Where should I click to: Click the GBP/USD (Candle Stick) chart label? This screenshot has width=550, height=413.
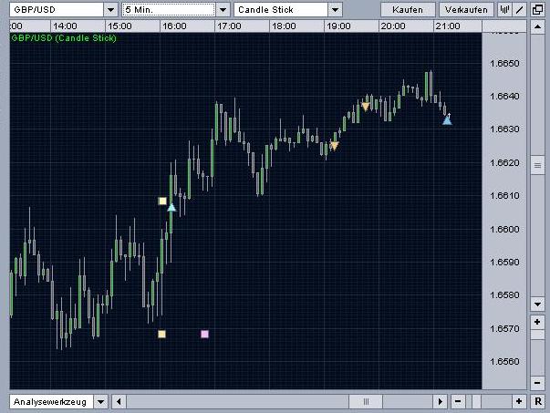pos(64,38)
